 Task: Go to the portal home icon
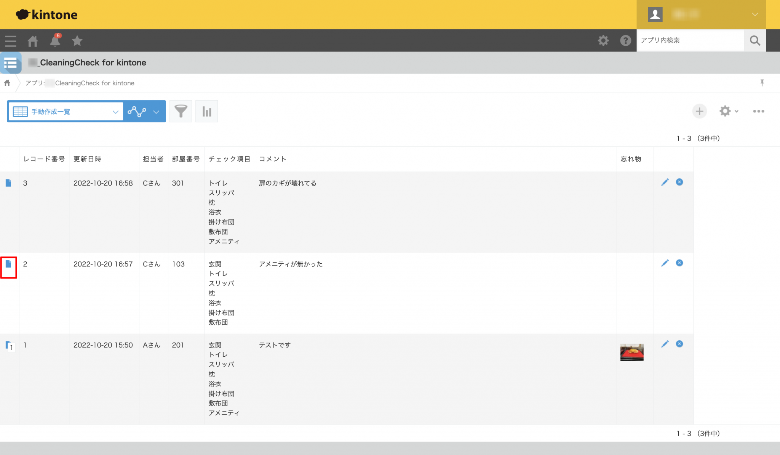[x=33, y=40]
